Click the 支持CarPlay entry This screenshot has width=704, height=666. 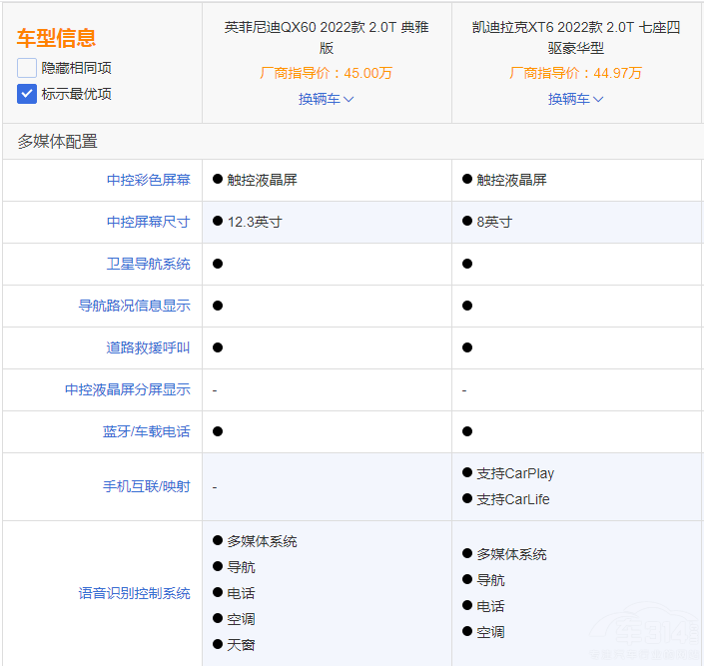[x=508, y=473]
